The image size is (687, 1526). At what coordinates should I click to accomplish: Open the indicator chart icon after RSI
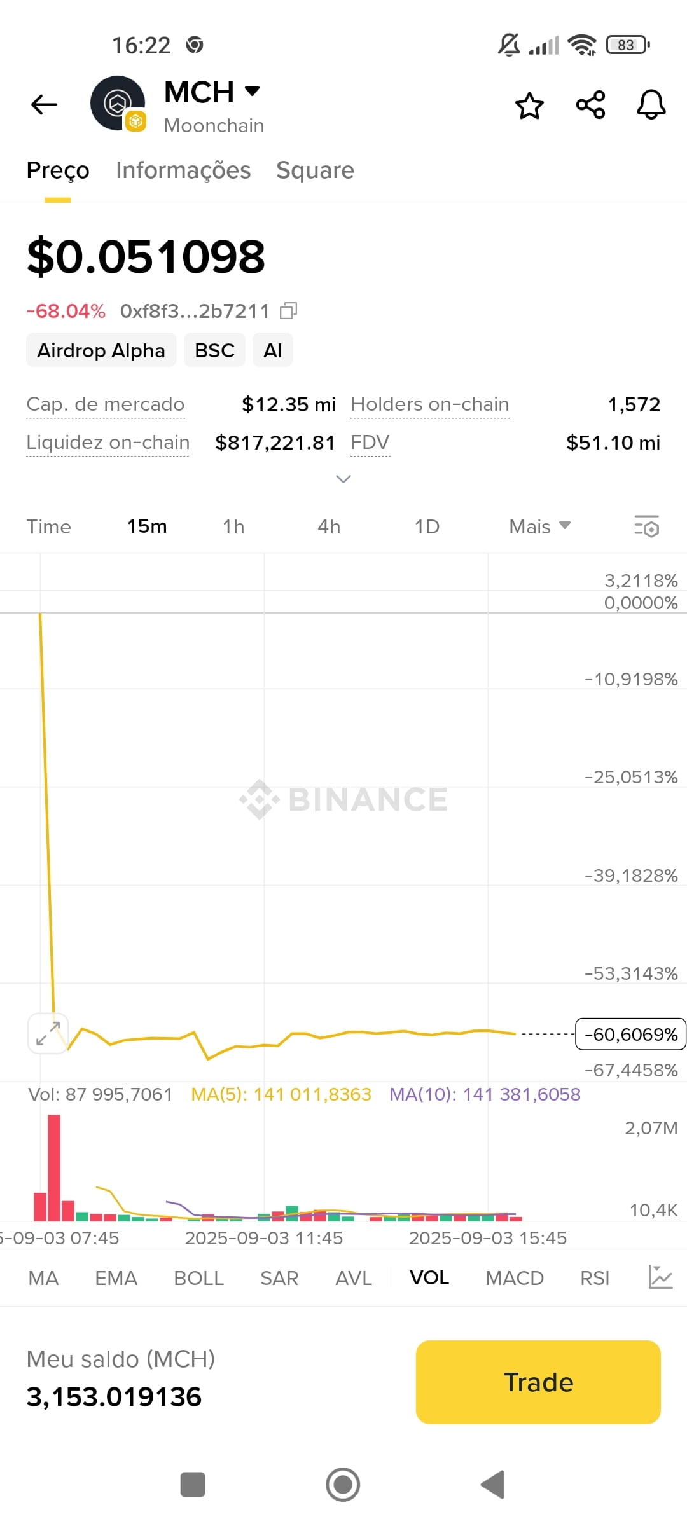pyautogui.click(x=660, y=1277)
